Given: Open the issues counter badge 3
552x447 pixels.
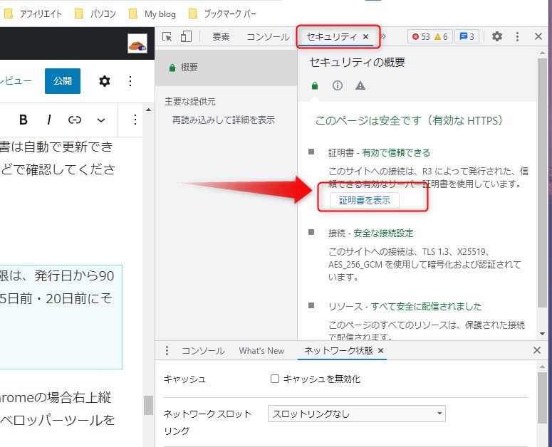Looking at the screenshot, I should point(467,36).
